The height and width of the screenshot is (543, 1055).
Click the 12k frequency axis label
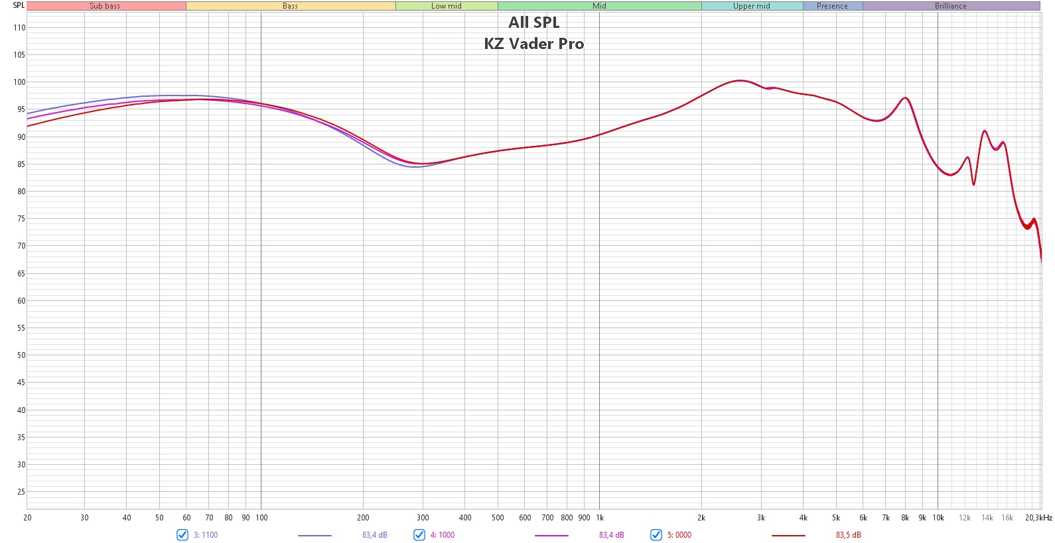tap(965, 518)
